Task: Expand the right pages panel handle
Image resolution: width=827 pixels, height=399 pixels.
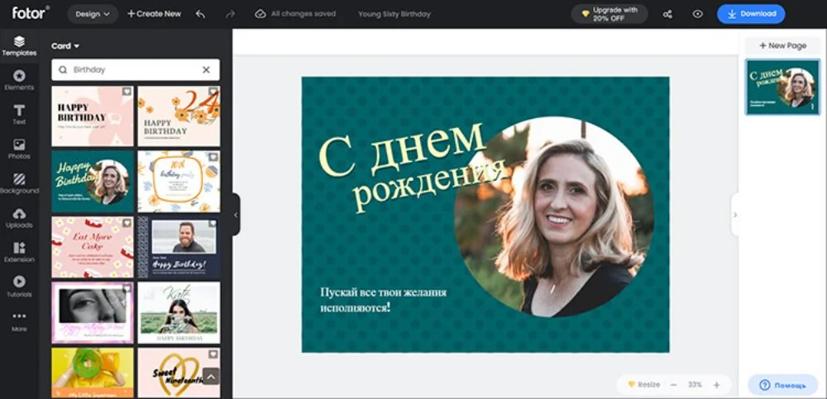Action: point(735,215)
